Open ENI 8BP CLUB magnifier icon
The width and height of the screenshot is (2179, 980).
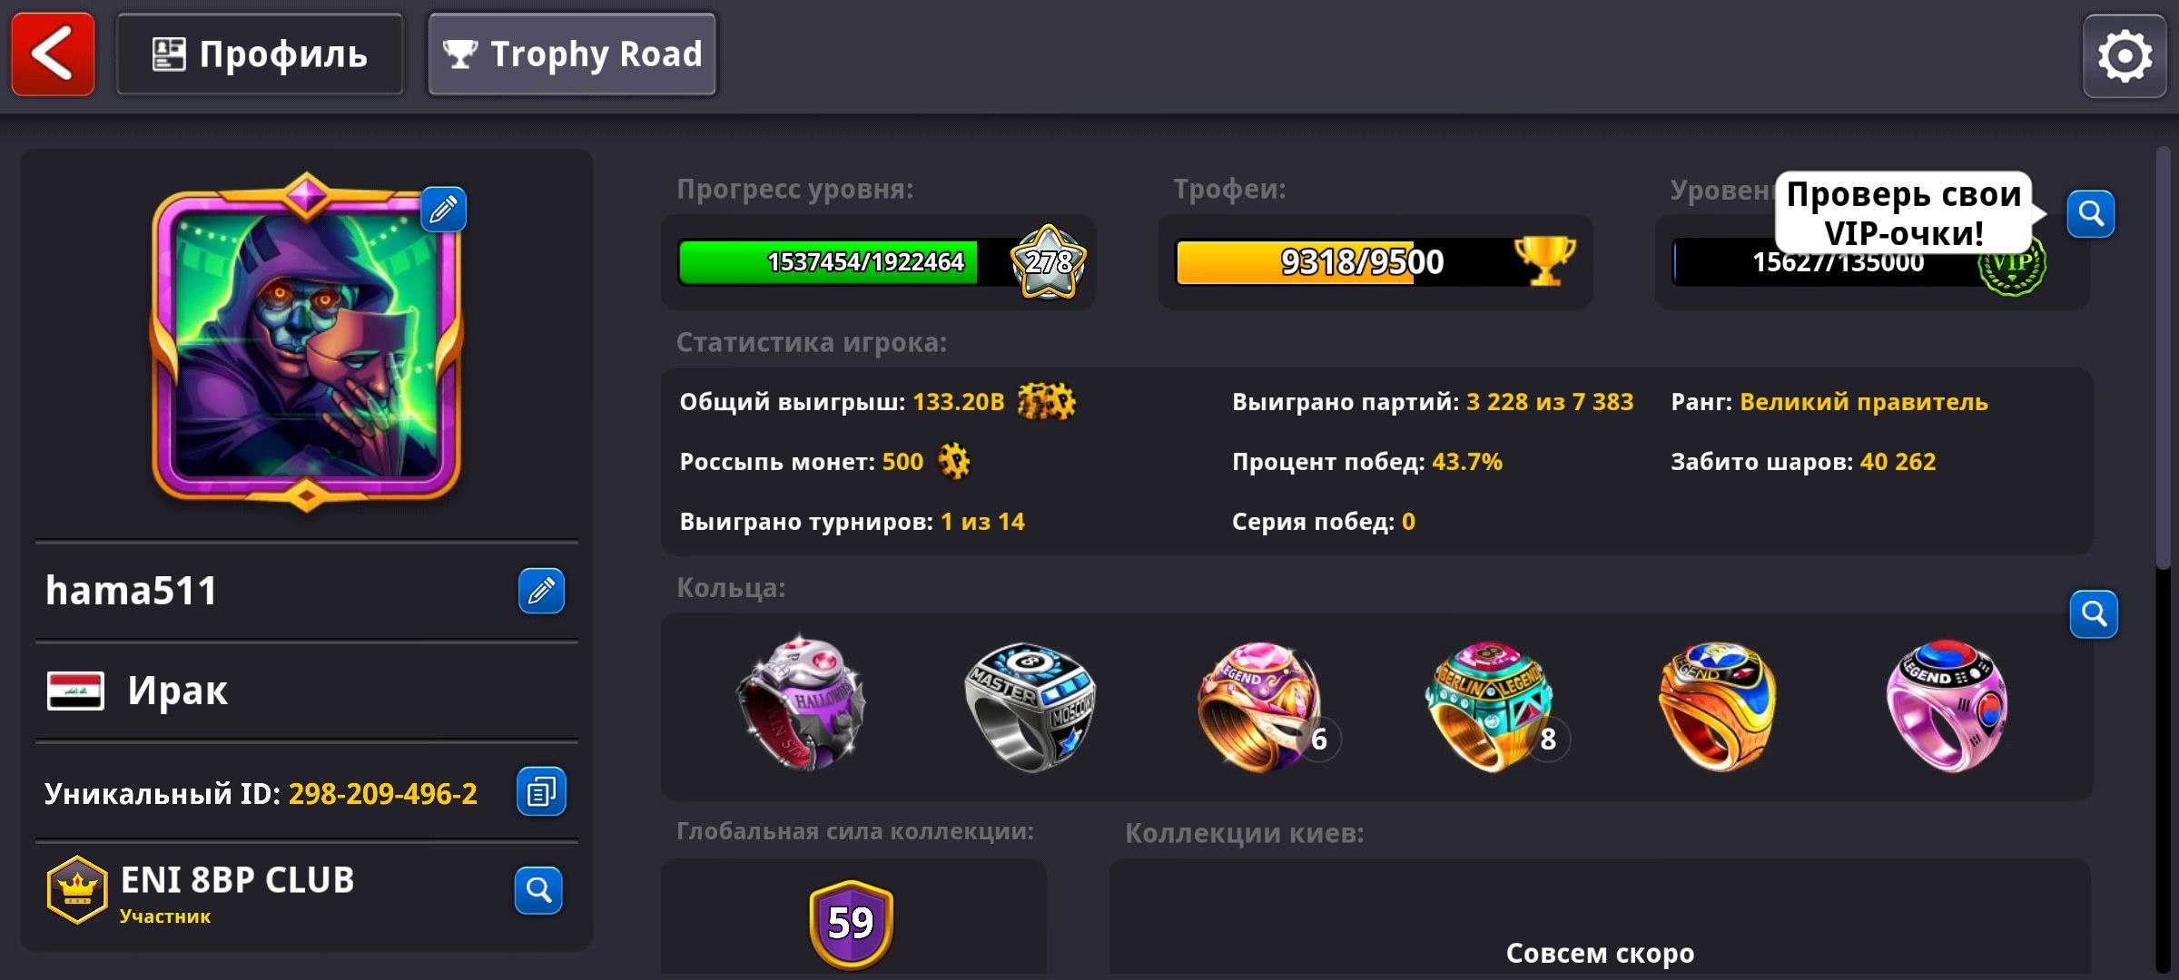pos(538,890)
